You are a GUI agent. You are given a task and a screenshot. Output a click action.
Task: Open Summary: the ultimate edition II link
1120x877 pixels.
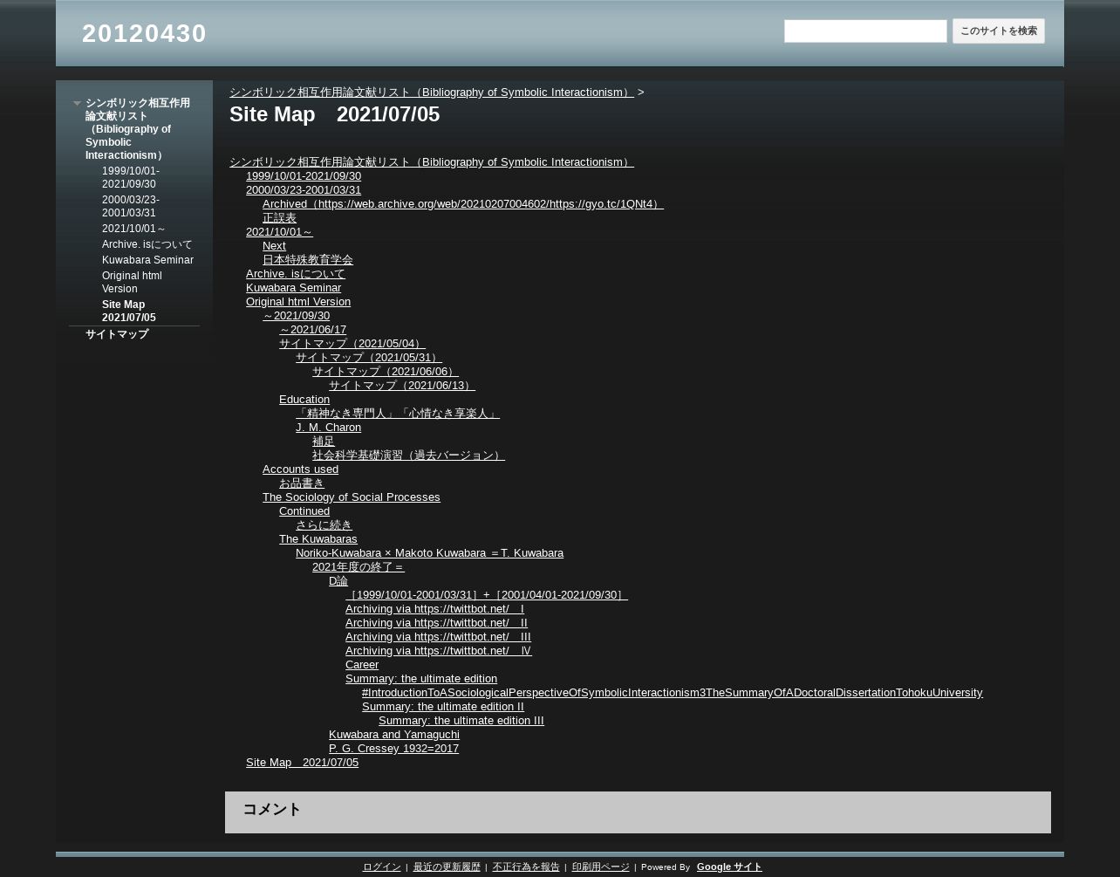[x=443, y=706]
